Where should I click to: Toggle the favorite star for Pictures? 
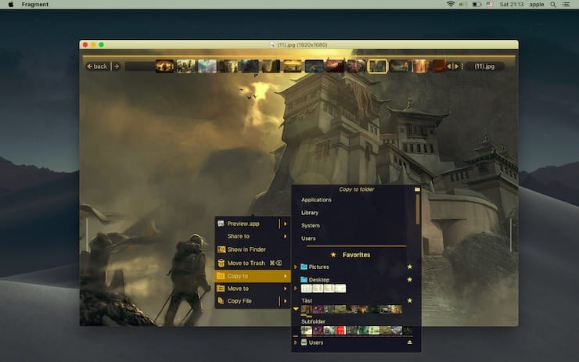click(409, 267)
